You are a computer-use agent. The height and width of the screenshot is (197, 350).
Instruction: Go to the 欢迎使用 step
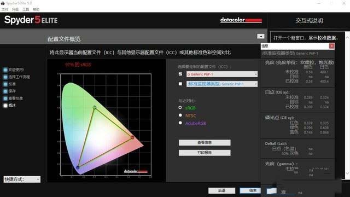(16, 69)
